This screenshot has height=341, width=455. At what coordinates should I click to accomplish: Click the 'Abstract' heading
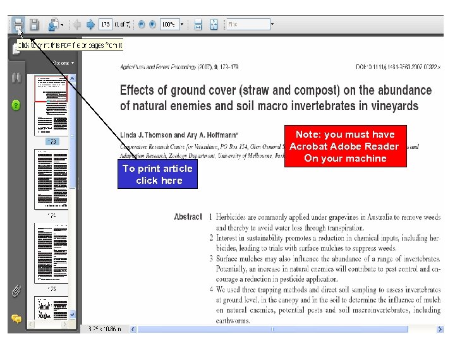(188, 217)
